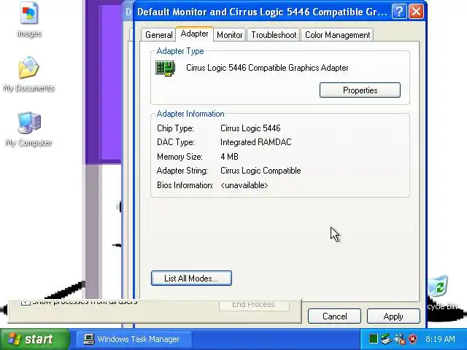
Task: Click the 8:19 AM taskbar clock
Action: pyautogui.click(x=440, y=339)
